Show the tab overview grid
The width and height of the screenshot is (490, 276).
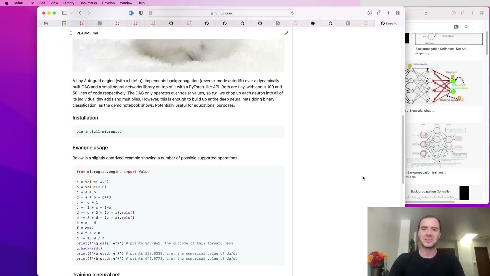pos(398,13)
